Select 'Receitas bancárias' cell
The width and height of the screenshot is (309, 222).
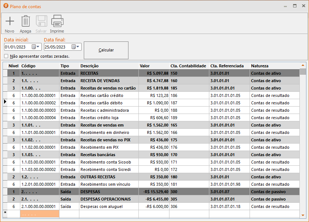109,155
